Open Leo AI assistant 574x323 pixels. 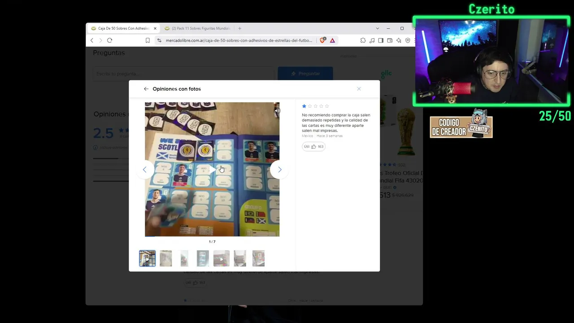tap(399, 40)
